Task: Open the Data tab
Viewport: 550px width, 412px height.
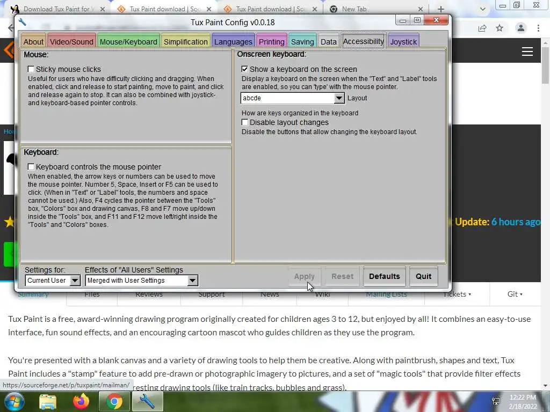Action: pyautogui.click(x=329, y=42)
